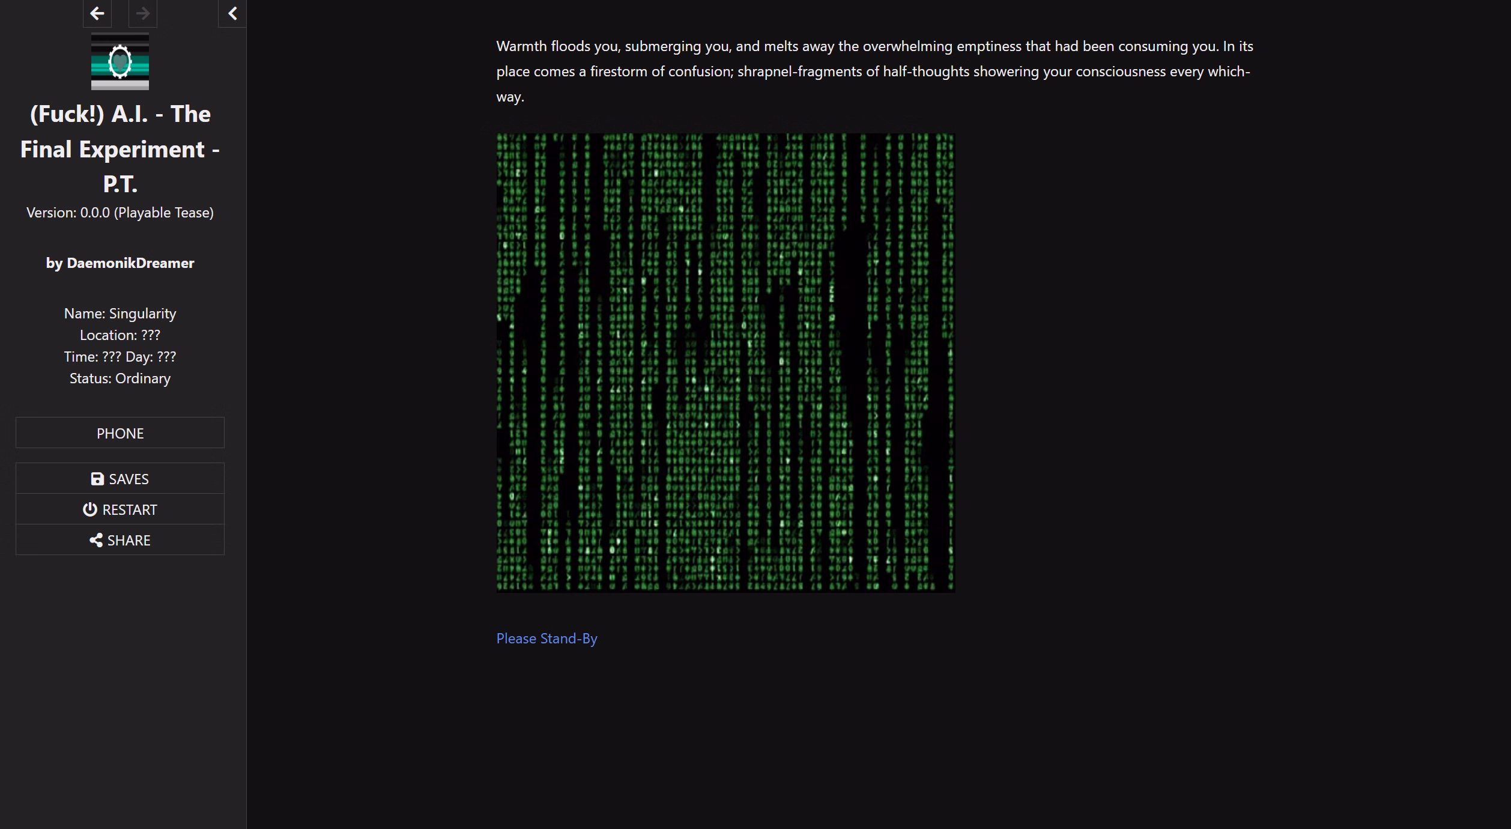Click the story paragraph starting with Warmth
This screenshot has height=829, width=1511.
874,71
